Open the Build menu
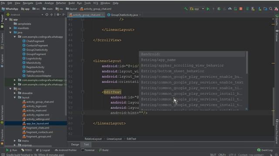 [71, 3]
